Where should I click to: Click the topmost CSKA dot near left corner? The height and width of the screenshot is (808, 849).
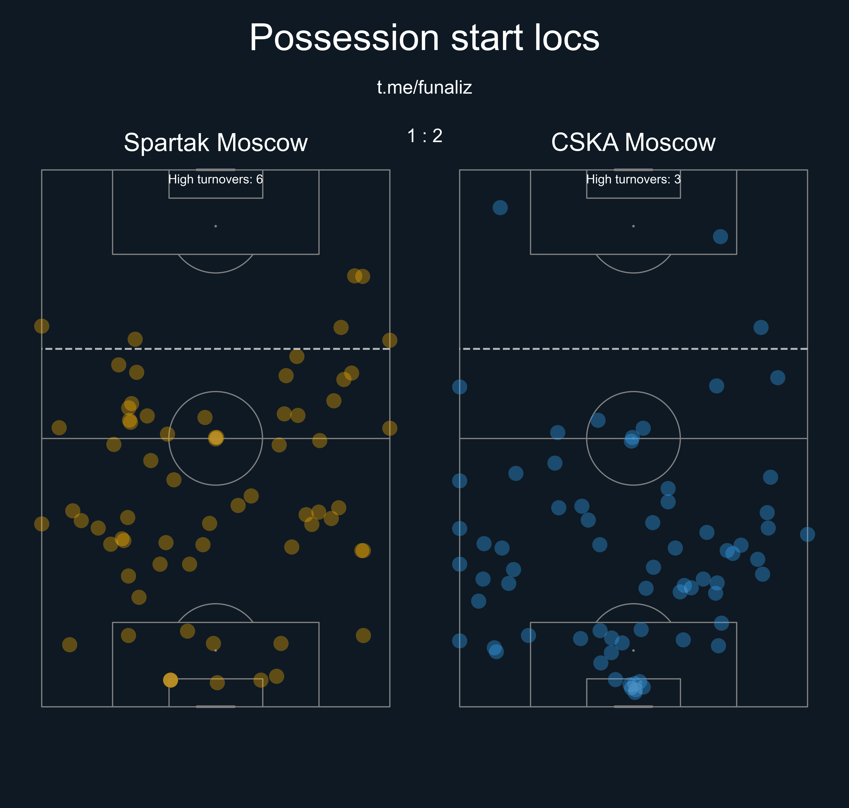[x=500, y=208]
